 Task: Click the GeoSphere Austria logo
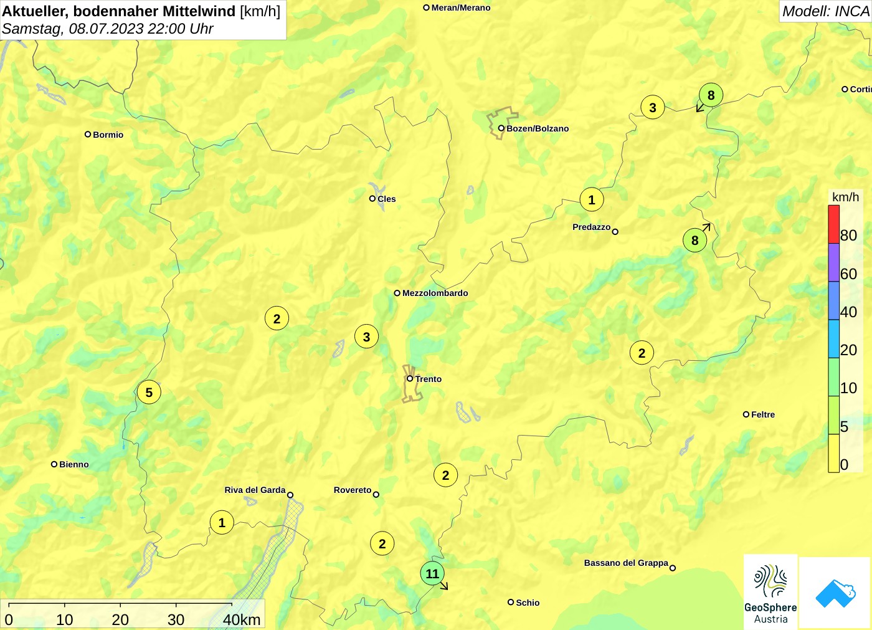[x=770, y=592]
